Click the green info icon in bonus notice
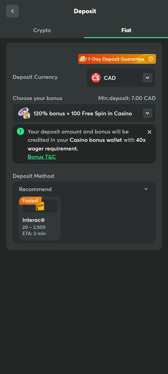 [20, 131]
